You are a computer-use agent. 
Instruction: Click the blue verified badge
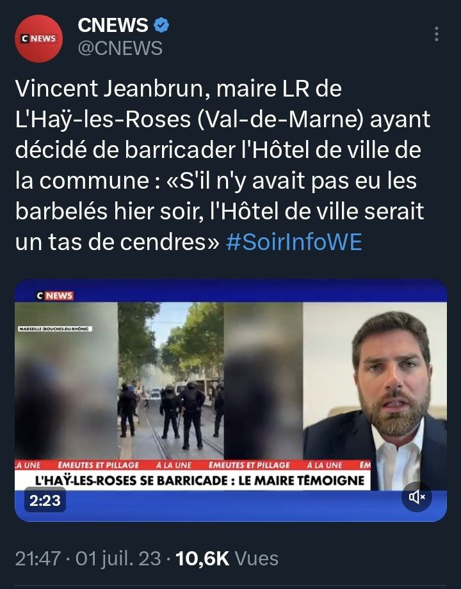pyautogui.click(x=161, y=25)
